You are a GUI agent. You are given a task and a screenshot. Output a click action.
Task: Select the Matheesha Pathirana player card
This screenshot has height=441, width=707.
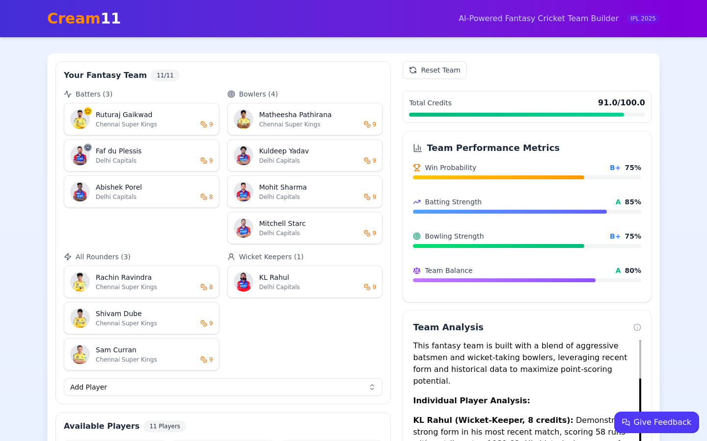[x=305, y=119]
